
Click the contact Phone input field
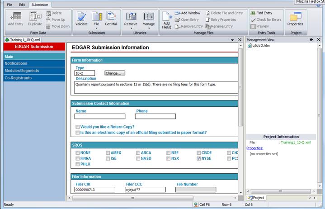pos(155,116)
